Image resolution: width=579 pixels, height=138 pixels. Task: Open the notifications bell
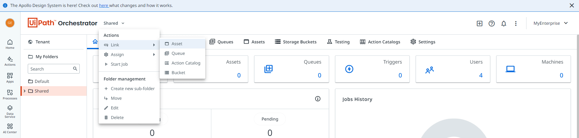tap(504, 24)
